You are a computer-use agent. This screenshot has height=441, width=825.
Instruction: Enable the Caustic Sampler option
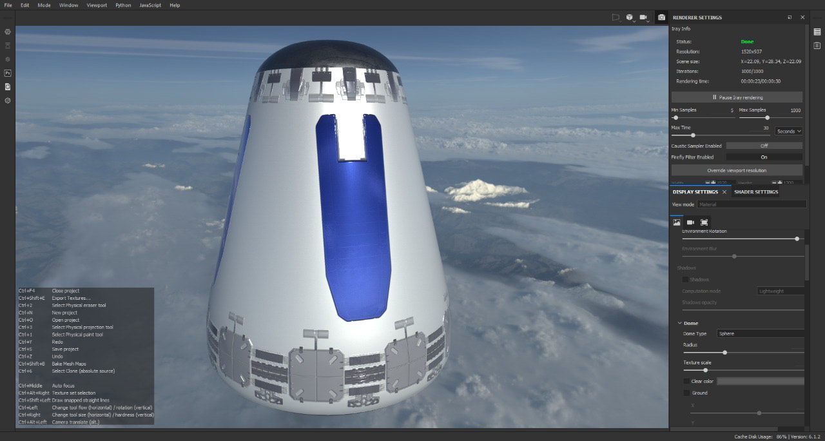coord(764,146)
